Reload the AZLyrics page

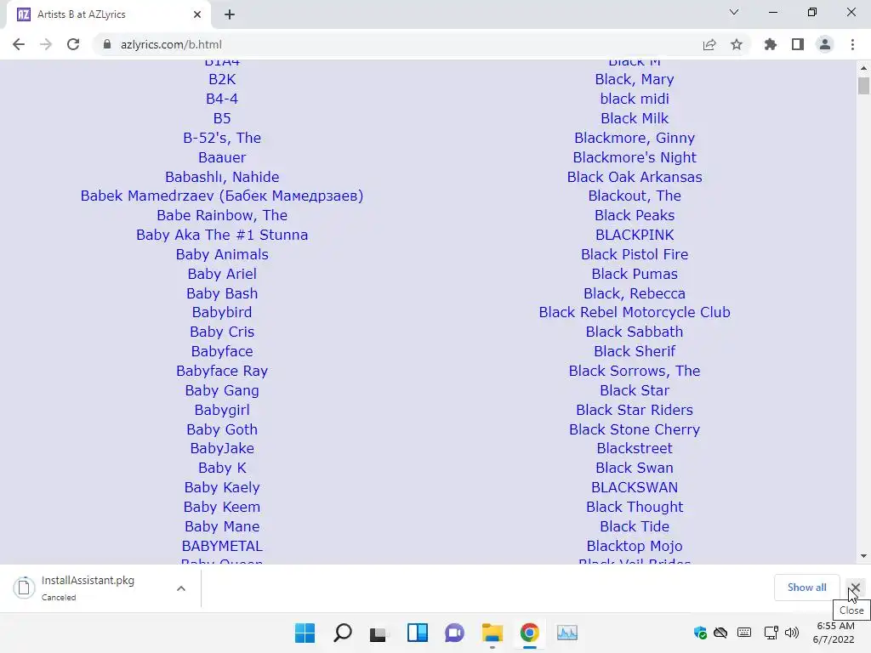tap(73, 44)
